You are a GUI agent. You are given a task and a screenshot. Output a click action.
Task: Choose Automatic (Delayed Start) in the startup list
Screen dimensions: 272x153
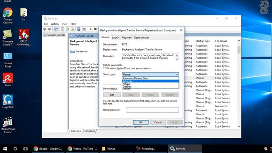click(x=150, y=78)
